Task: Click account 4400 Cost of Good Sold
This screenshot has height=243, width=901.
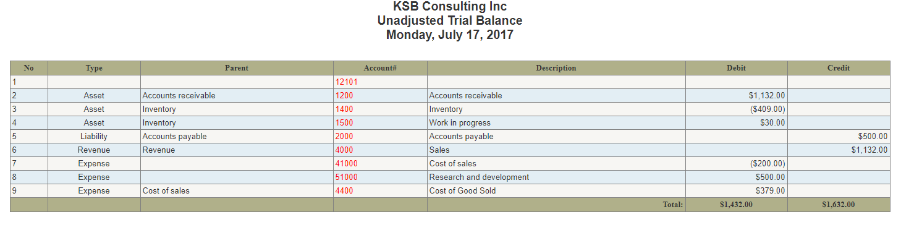Action: click(344, 191)
